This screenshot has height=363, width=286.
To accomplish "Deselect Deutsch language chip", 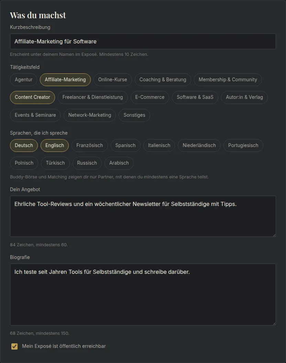I will tap(24, 145).
